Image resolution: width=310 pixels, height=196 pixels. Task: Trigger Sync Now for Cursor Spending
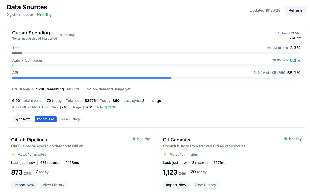(22, 119)
